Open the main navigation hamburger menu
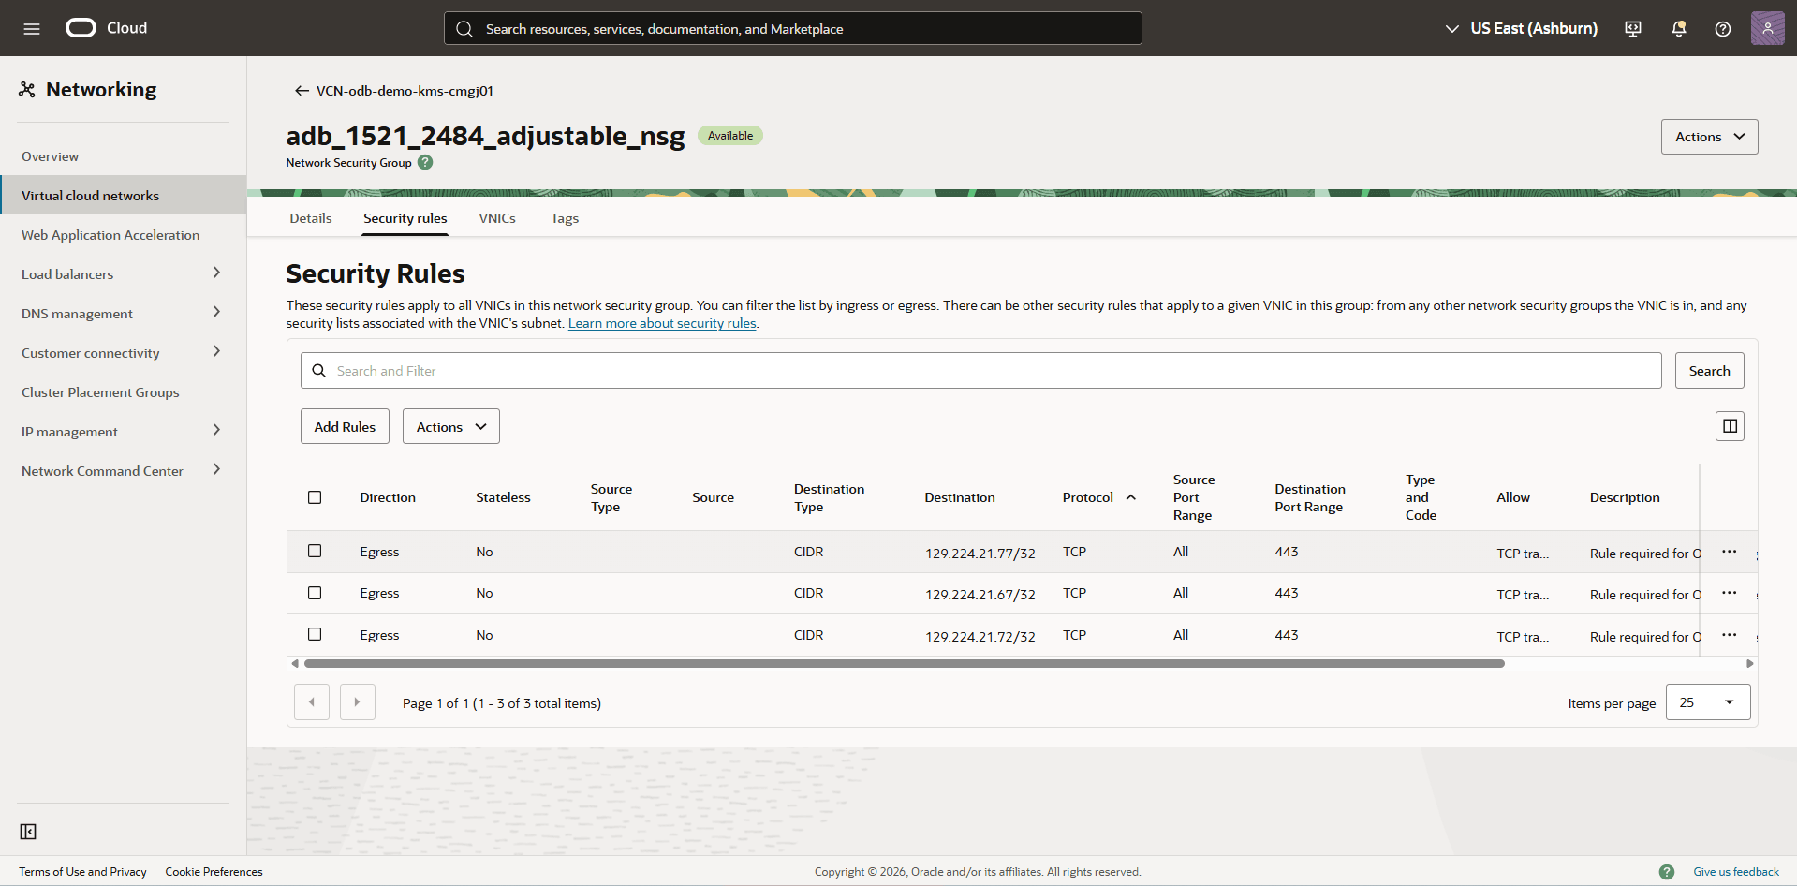Viewport: 1797px width, 886px height. pos(31,28)
